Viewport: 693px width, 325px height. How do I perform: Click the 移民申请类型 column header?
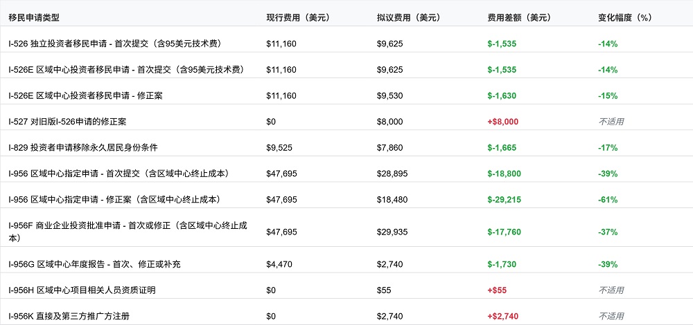click(x=33, y=17)
